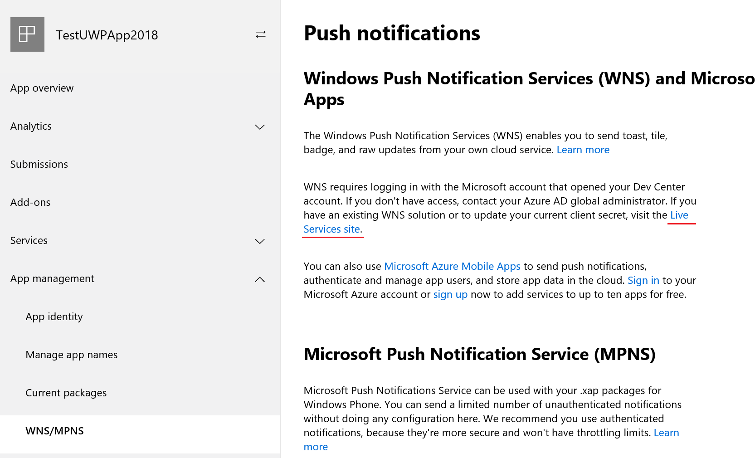Select Current packages in sidebar

click(x=66, y=393)
